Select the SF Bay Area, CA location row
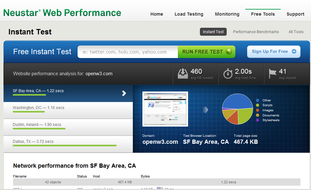Screen dimensions: 311x190 pos(68,93)
